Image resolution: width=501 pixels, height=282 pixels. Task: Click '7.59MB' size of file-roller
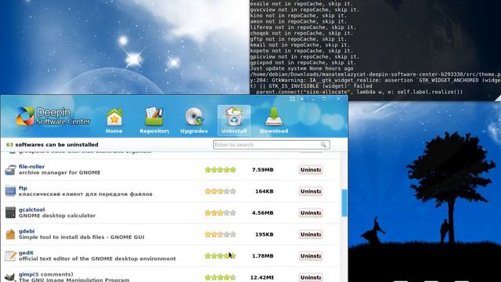pos(263,170)
